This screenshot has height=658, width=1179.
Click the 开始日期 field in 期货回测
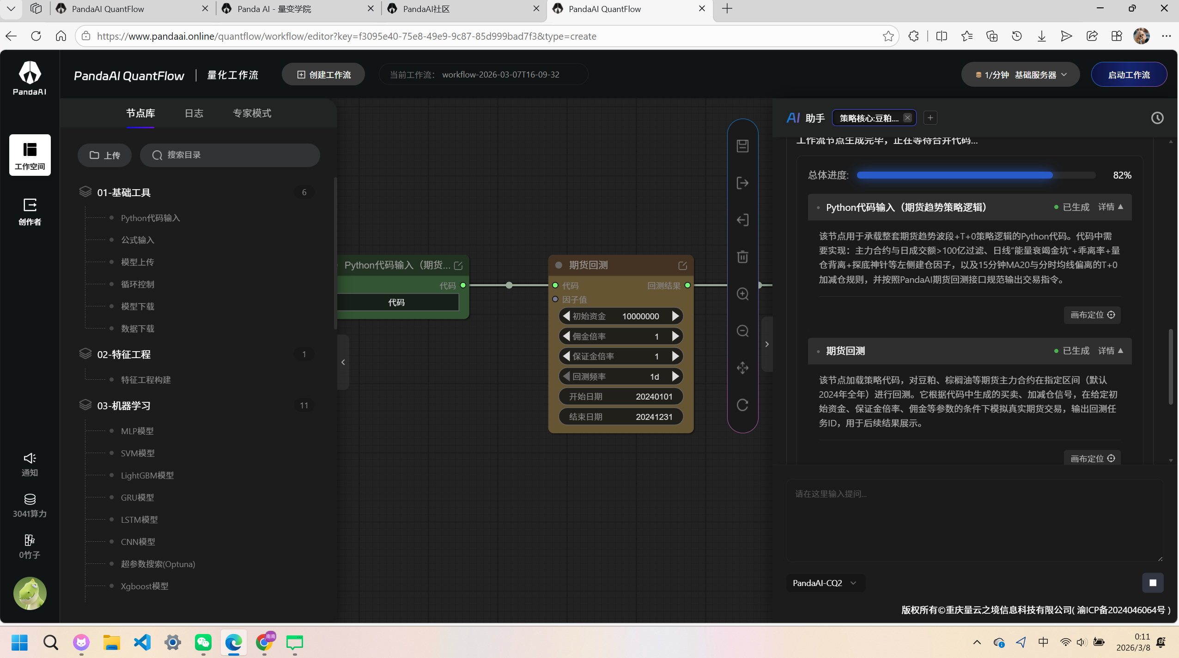click(620, 396)
